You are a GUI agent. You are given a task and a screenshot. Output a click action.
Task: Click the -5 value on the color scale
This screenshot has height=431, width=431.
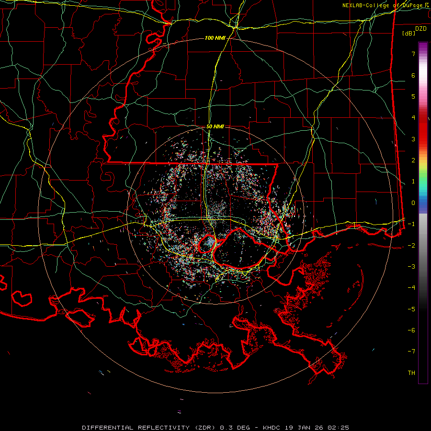pyautogui.click(x=411, y=309)
